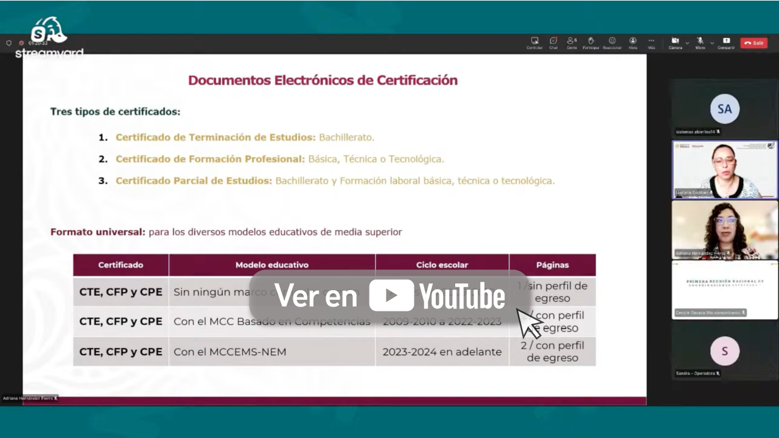Viewport: 779px width, 438px height.
Task: Click the meeting security shield icon
Action: [9, 43]
